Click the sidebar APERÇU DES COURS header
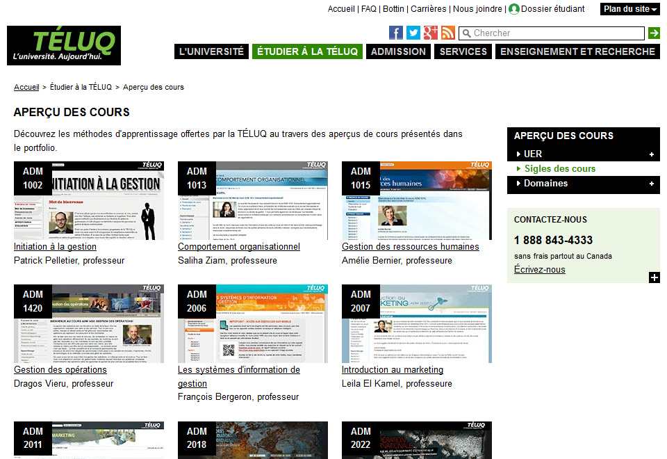 point(563,136)
